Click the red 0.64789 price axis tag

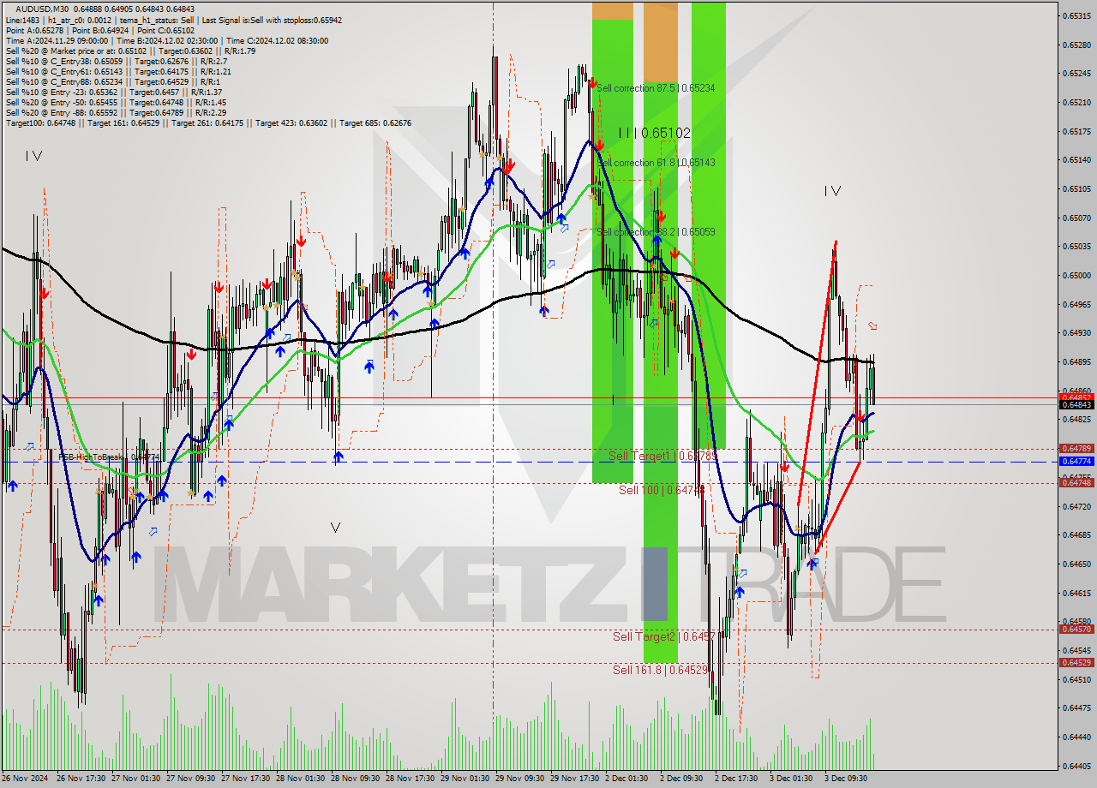(1076, 448)
